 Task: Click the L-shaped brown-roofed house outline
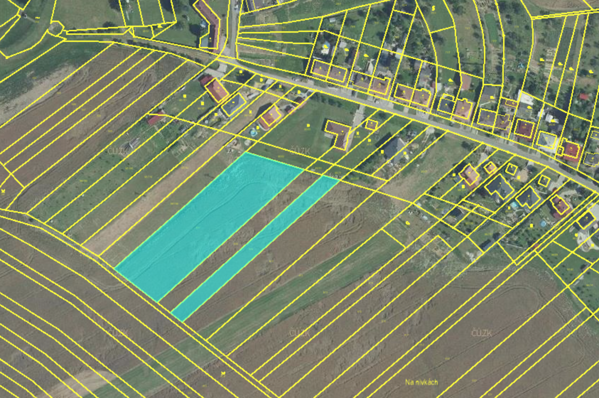click(338, 134)
